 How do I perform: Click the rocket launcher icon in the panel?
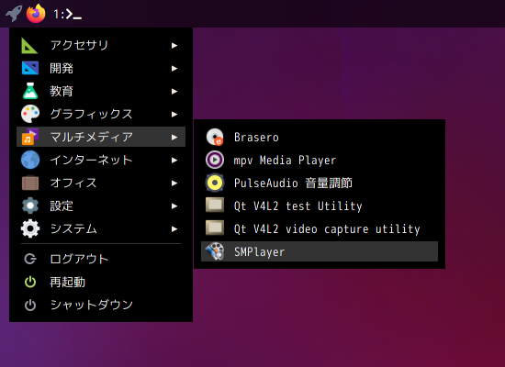click(x=14, y=13)
